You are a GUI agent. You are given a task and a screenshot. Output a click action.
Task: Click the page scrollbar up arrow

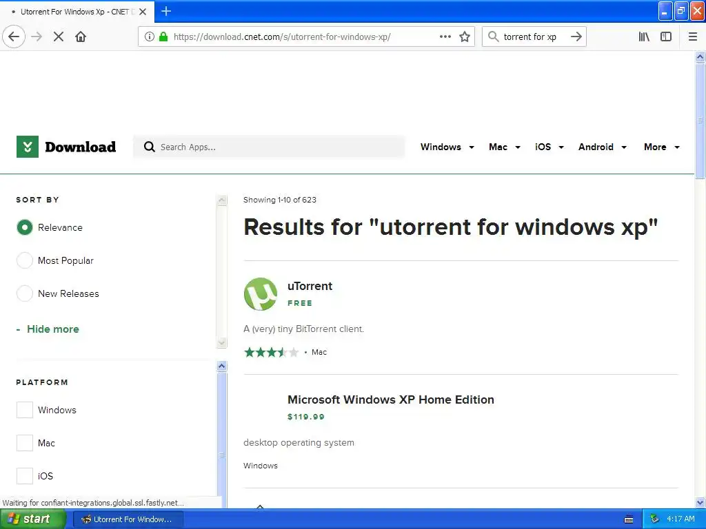coord(700,56)
